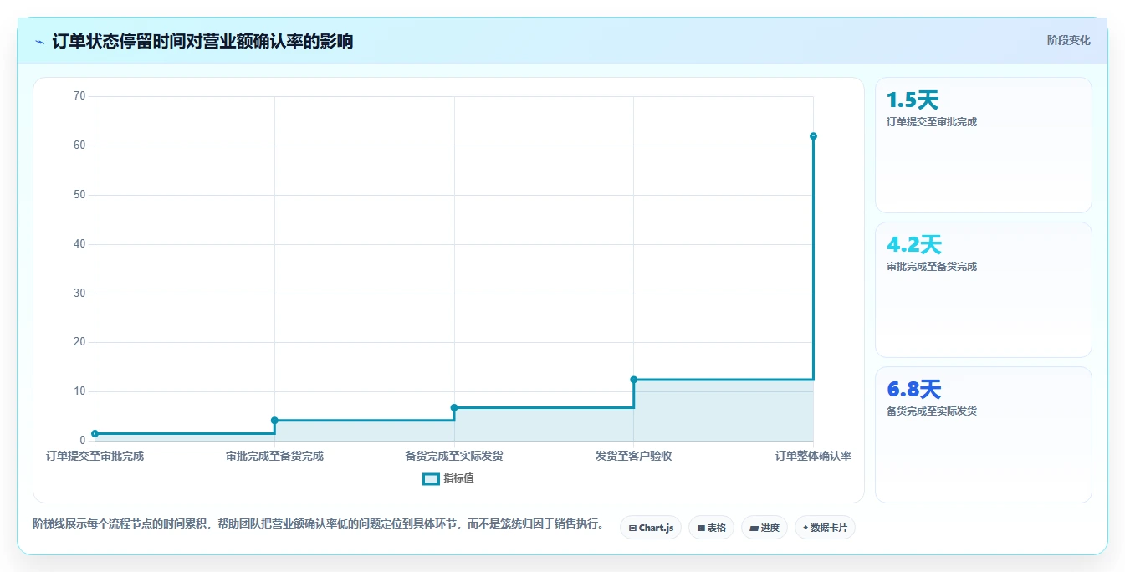This screenshot has width=1125, height=572.
Task: Select the Chart.js chip
Action: click(651, 528)
